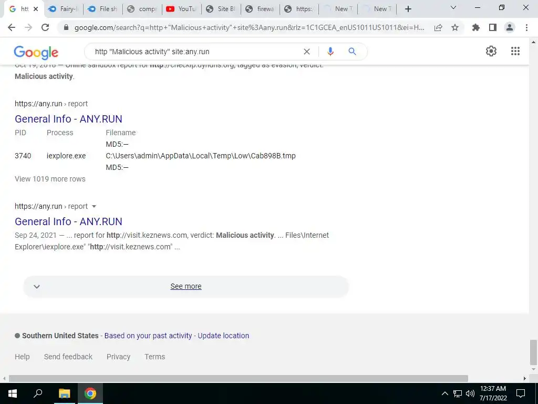Go back to the previous page
The image size is (538, 404).
[12, 27]
